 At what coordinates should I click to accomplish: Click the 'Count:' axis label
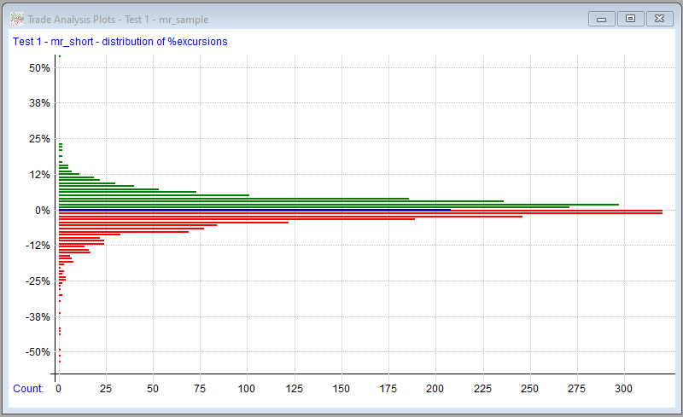pos(28,389)
